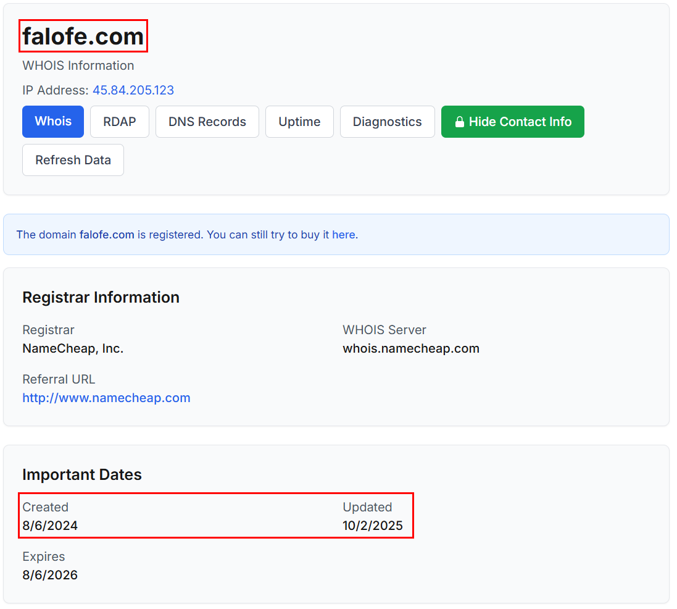This screenshot has height=609, width=677.
Task: Refresh the WHOIS data
Action: (x=73, y=159)
